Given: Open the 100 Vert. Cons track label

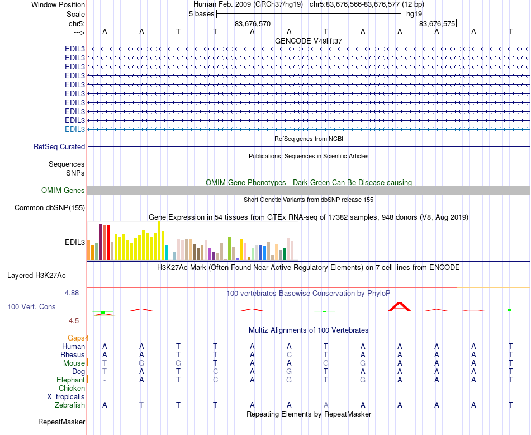Looking at the screenshot, I should point(31,306).
